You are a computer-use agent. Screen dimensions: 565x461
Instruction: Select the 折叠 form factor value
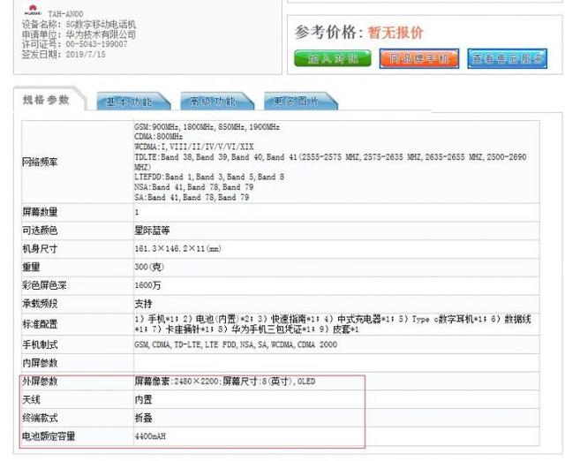click(x=143, y=418)
